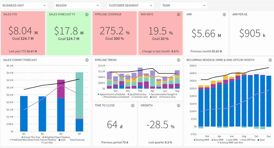Toggle Existing MRR legend entry
This screenshot has width=274, height=148.
[201, 140]
